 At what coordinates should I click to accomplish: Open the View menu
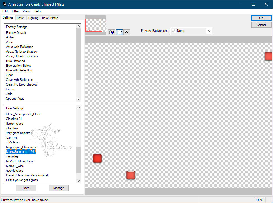coord(26,11)
